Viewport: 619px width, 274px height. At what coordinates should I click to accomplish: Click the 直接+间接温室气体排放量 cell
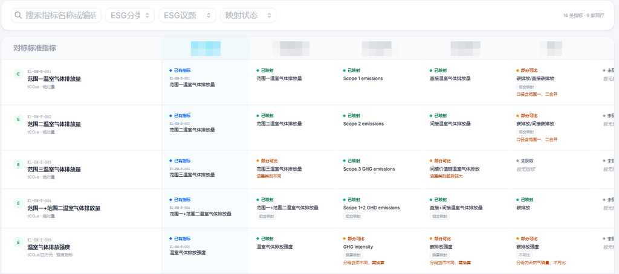click(456, 208)
